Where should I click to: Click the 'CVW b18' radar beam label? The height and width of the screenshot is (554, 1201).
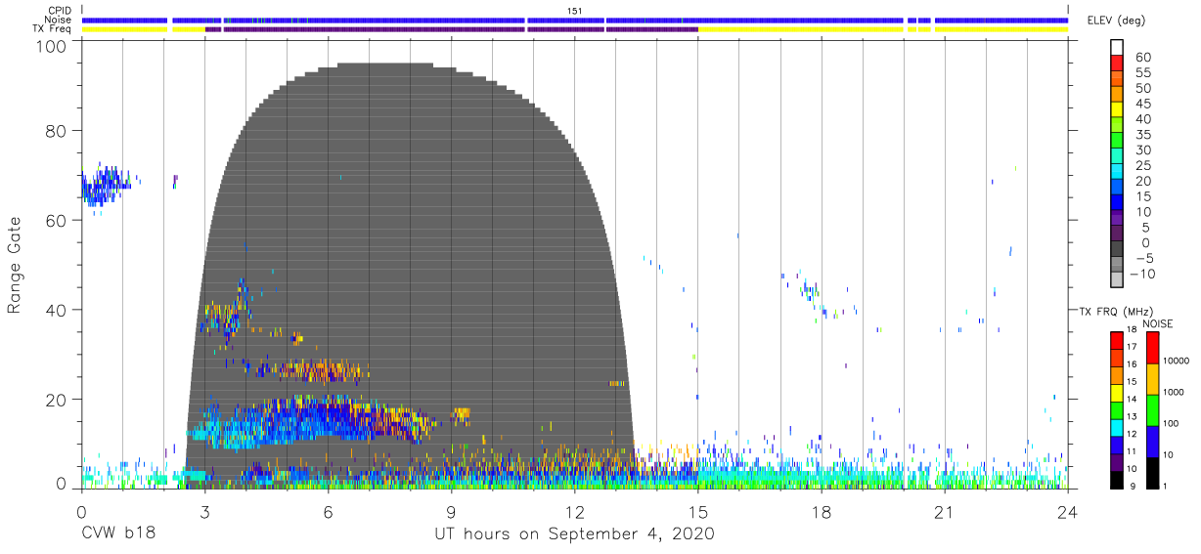pos(118,534)
